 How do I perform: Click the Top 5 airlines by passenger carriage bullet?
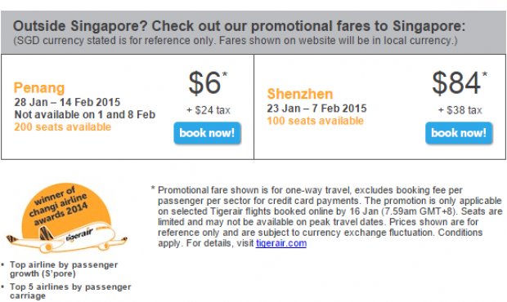click(x=70, y=291)
